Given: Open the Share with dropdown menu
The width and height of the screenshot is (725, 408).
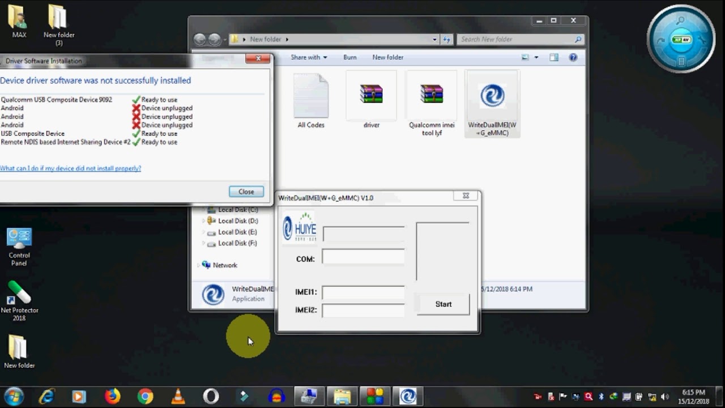Looking at the screenshot, I should 309,57.
